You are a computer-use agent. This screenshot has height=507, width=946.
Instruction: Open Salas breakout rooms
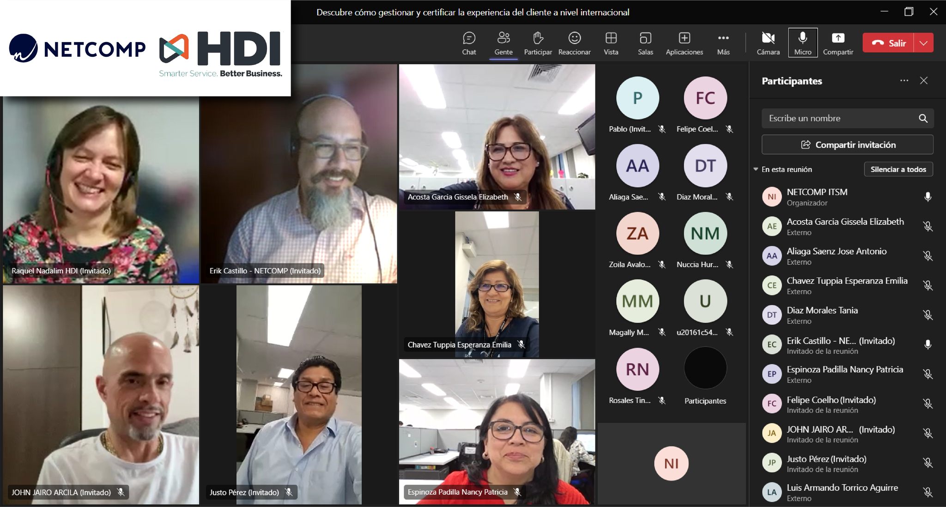click(645, 43)
